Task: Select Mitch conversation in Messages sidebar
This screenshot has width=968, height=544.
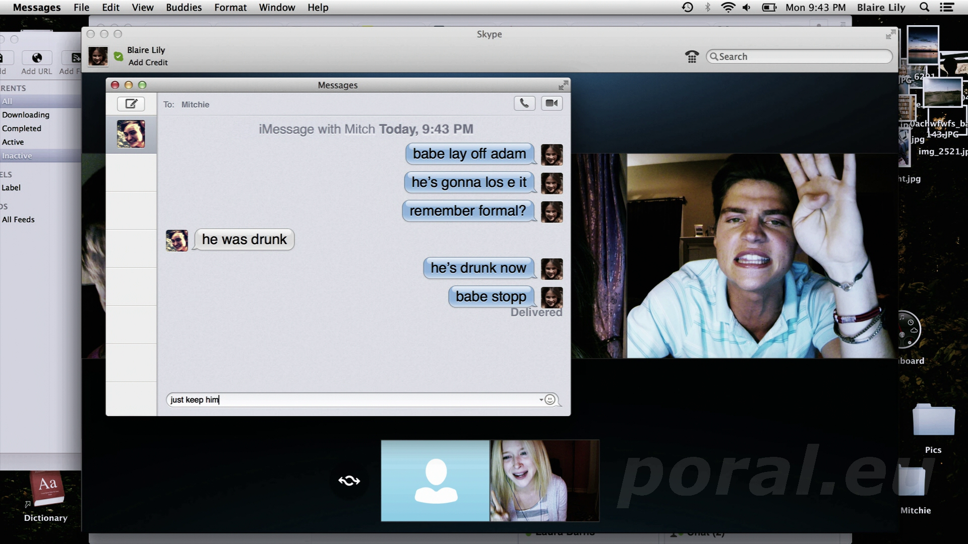Action: pos(131,134)
